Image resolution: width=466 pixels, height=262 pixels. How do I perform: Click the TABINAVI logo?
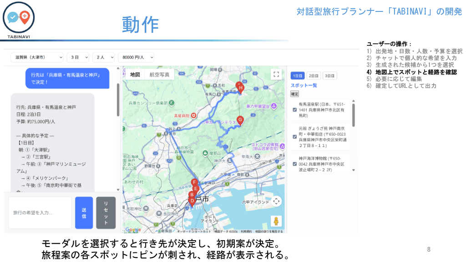[x=18, y=20]
